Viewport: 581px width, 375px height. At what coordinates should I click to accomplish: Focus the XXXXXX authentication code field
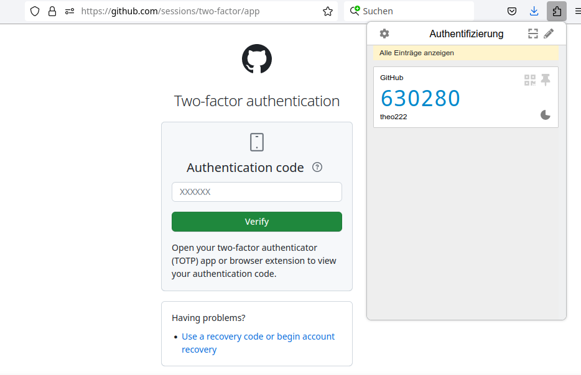point(256,192)
